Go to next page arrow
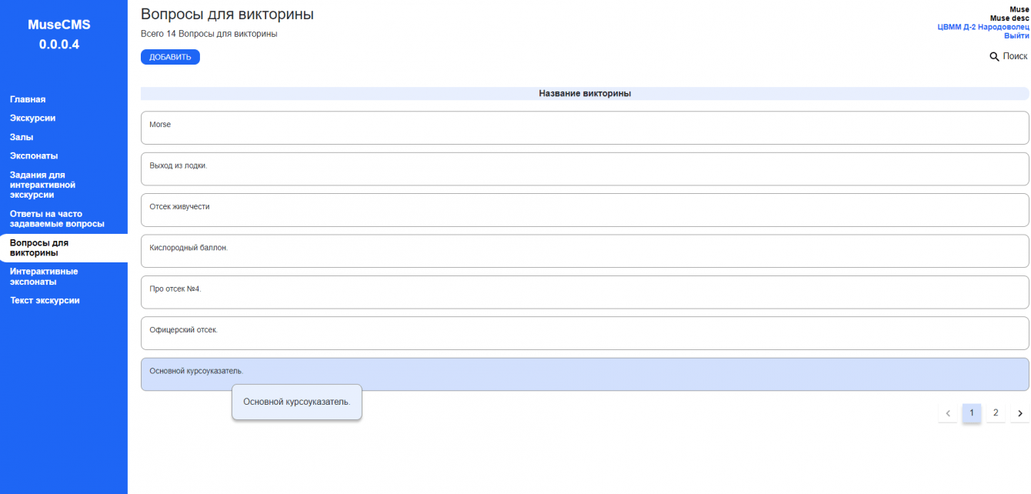This screenshot has width=1031, height=494. click(1019, 413)
